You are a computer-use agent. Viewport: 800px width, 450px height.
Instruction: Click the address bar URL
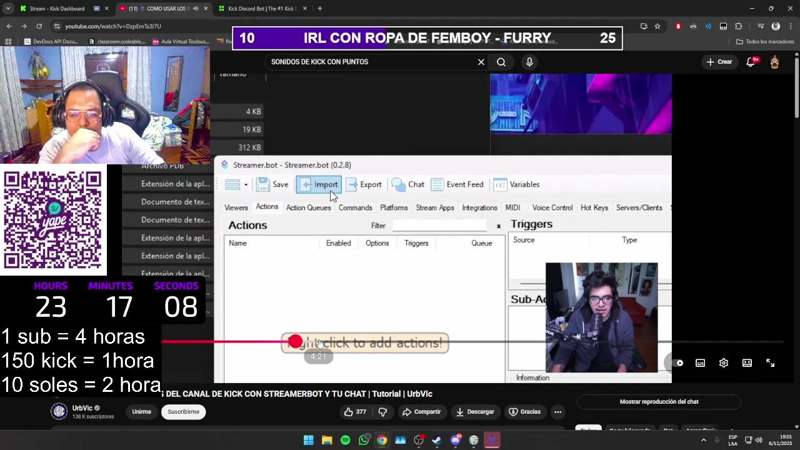point(113,26)
